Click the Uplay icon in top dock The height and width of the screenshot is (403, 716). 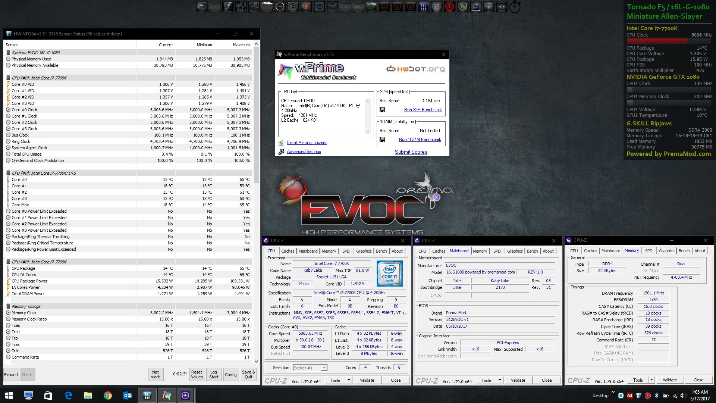319,6
